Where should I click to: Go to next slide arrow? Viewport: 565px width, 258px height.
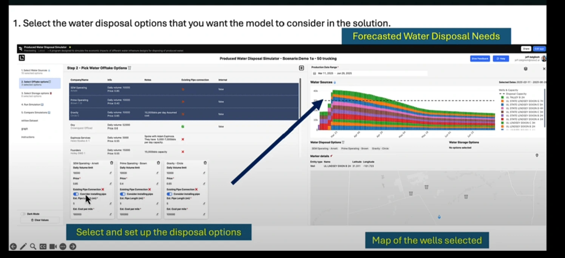[73, 247]
